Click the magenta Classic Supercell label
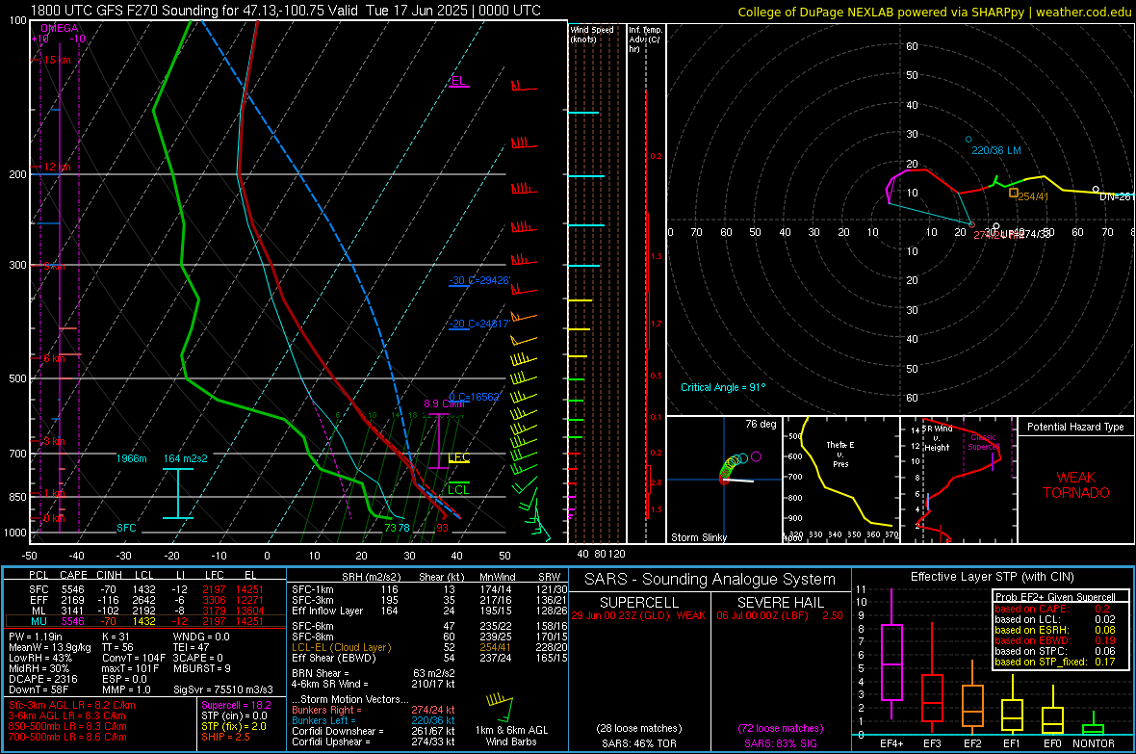Image resolution: width=1136 pixels, height=754 pixels. point(983,442)
